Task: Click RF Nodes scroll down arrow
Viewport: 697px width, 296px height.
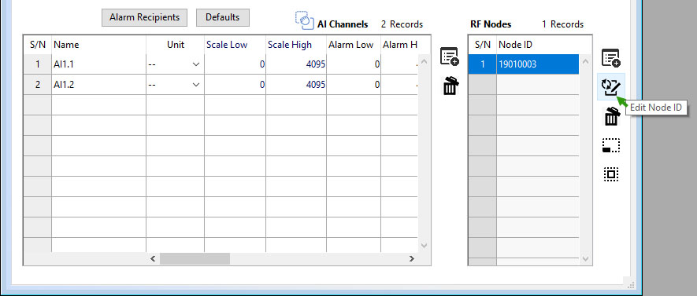Action: [585, 258]
